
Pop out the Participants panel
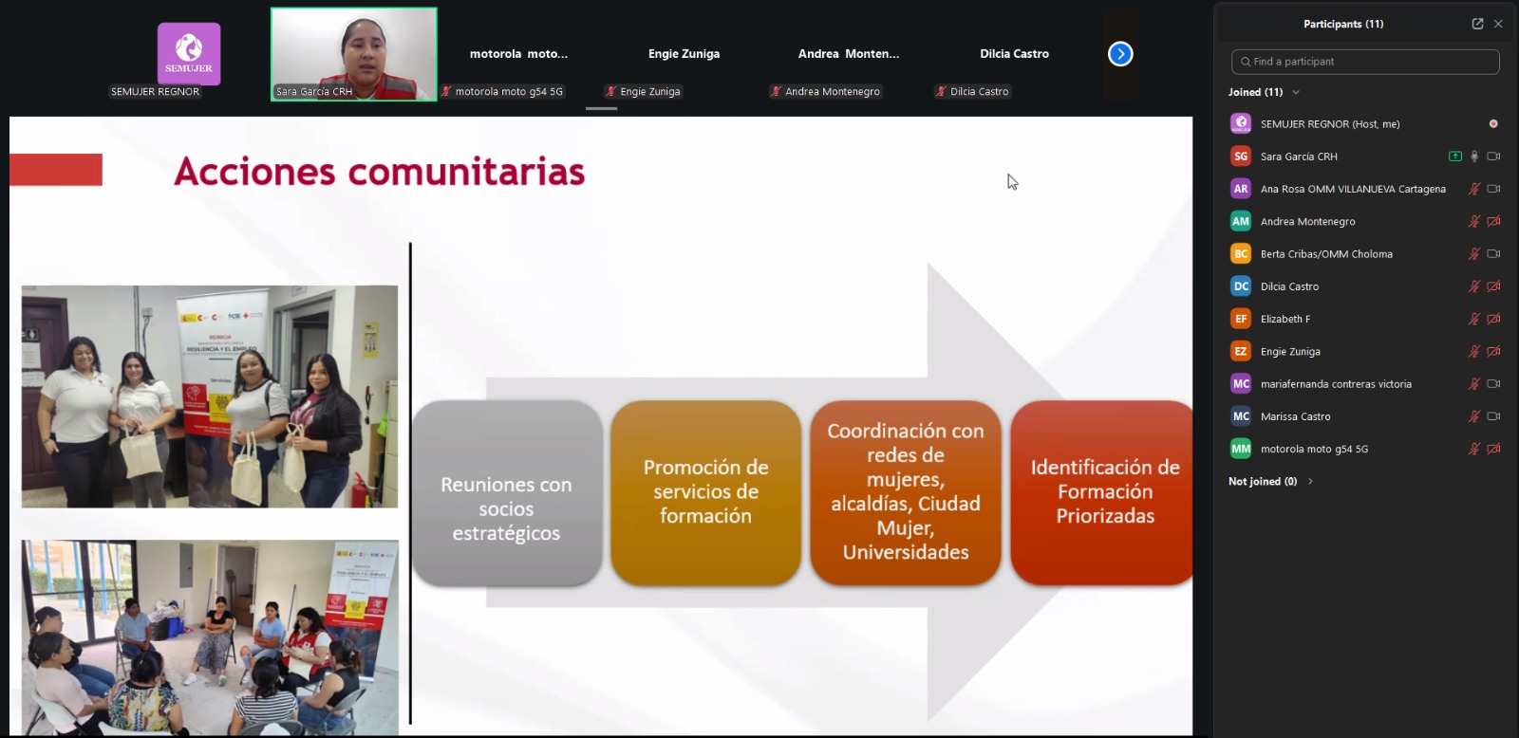1477,24
